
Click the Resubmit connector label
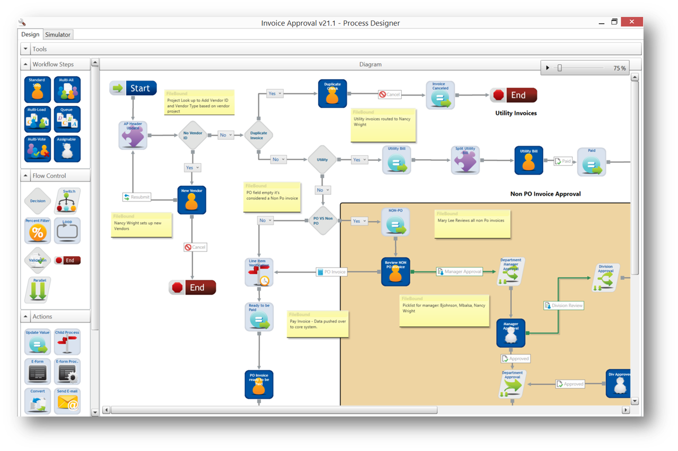(x=137, y=197)
